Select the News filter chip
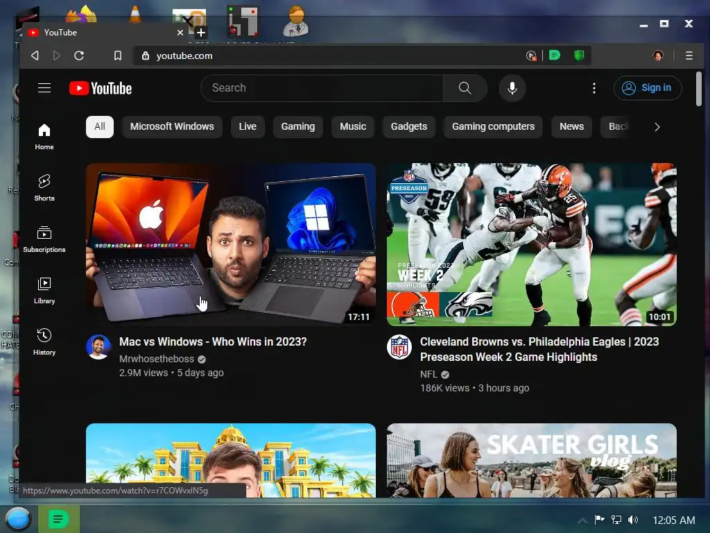The width and height of the screenshot is (710, 533). pos(571,126)
